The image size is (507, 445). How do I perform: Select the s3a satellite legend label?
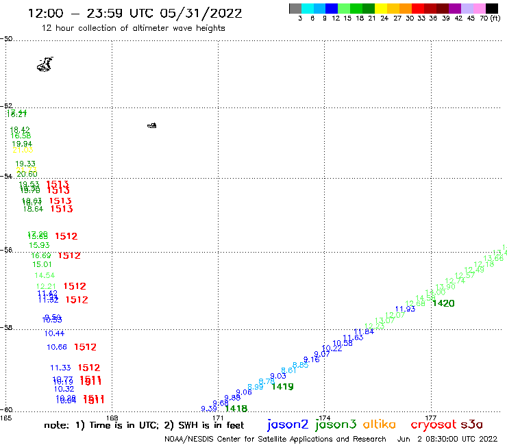(471, 424)
